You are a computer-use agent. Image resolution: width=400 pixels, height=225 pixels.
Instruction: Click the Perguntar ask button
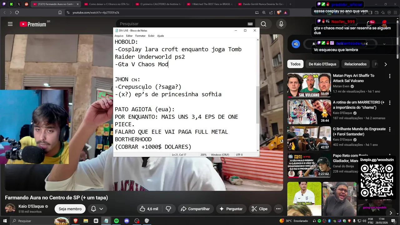click(x=231, y=209)
